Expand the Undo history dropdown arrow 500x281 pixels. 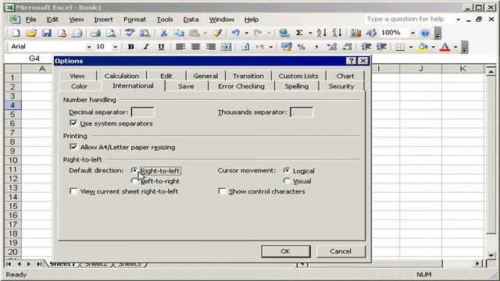247,33
